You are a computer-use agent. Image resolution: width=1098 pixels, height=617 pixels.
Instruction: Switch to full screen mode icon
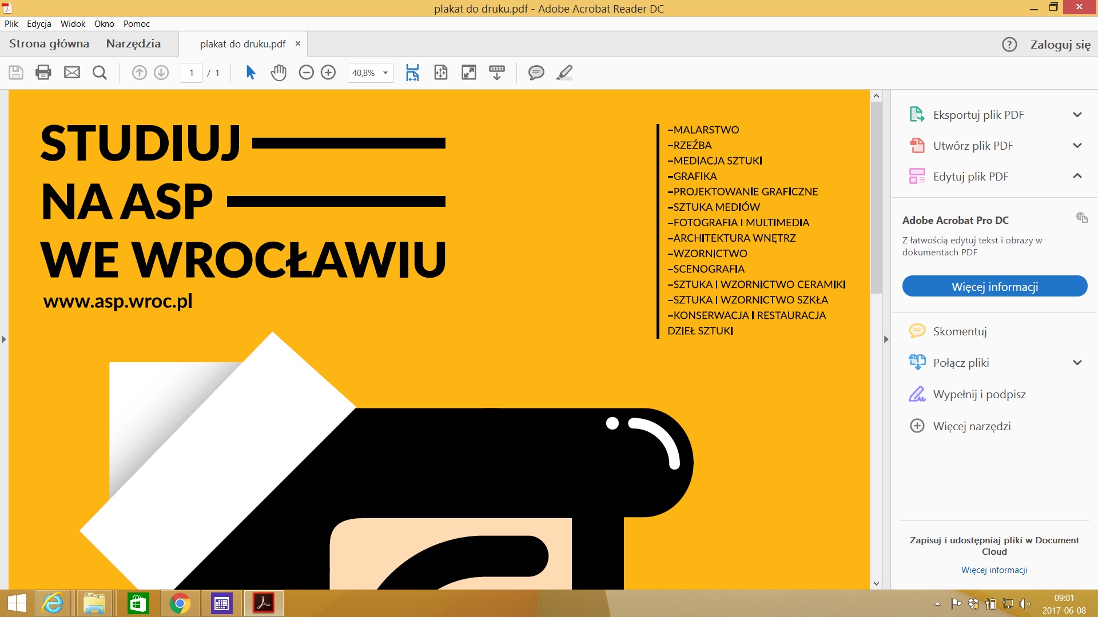(469, 73)
